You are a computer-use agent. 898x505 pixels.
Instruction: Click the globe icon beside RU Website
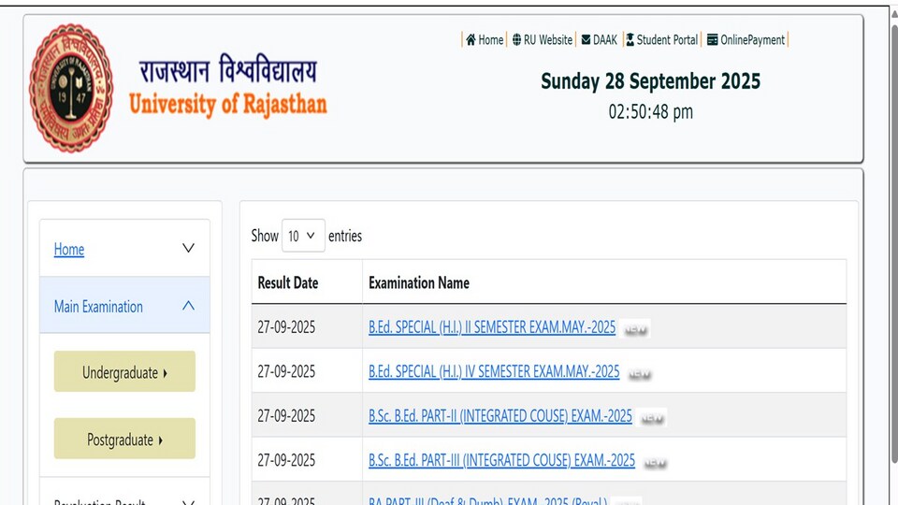tap(516, 40)
